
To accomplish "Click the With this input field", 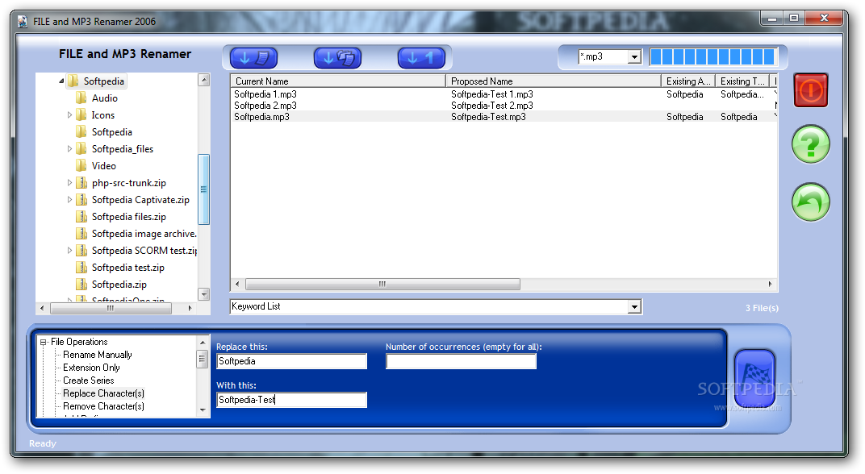I will [x=292, y=400].
